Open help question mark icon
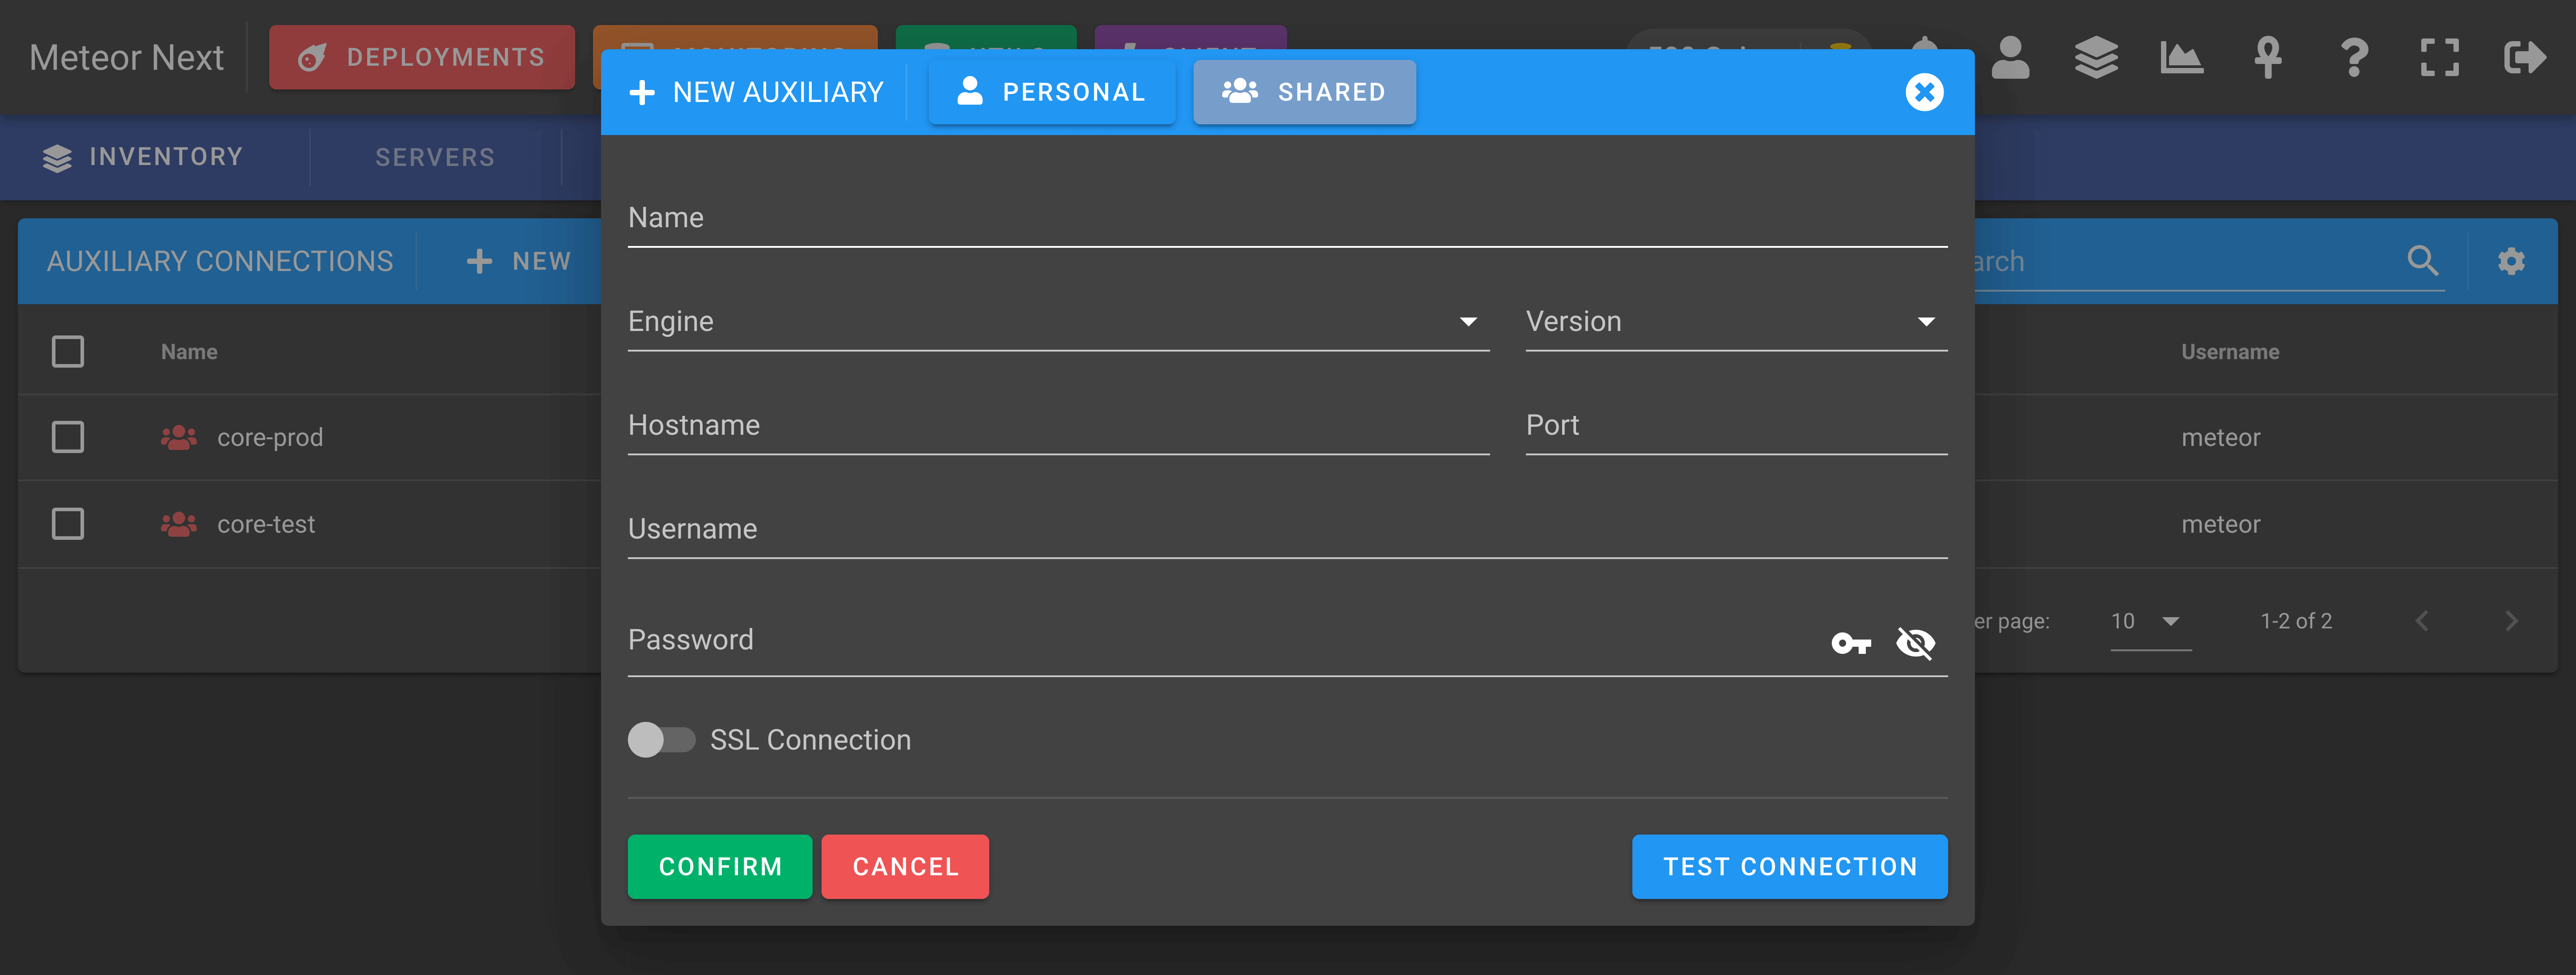The image size is (2576, 975). [x=2354, y=57]
